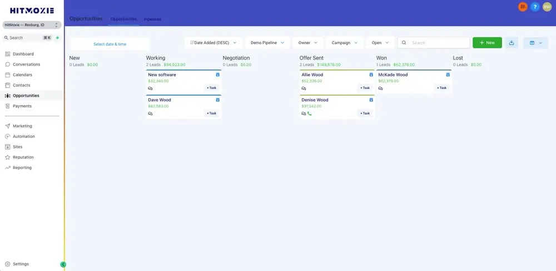
Task: Open conversation icon on Allie Wood card
Action: pyautogui.click(x=304, y=88)
